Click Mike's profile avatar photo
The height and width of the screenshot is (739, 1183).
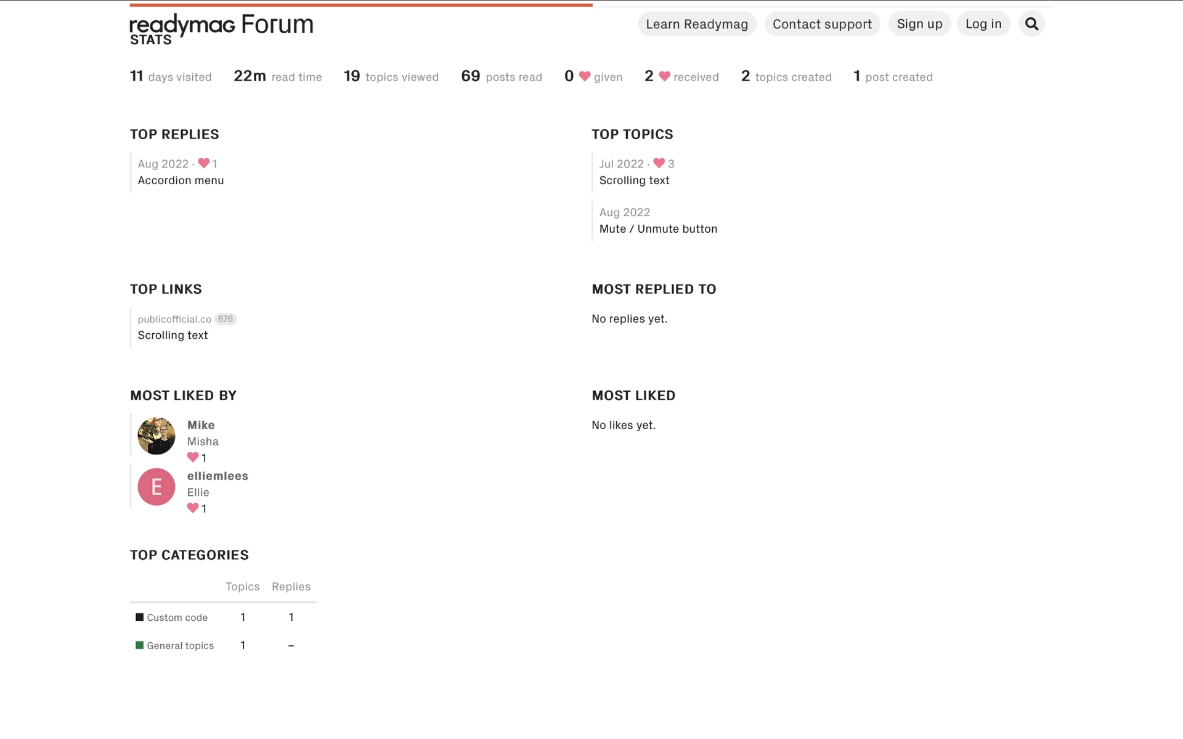coord(156,436)
